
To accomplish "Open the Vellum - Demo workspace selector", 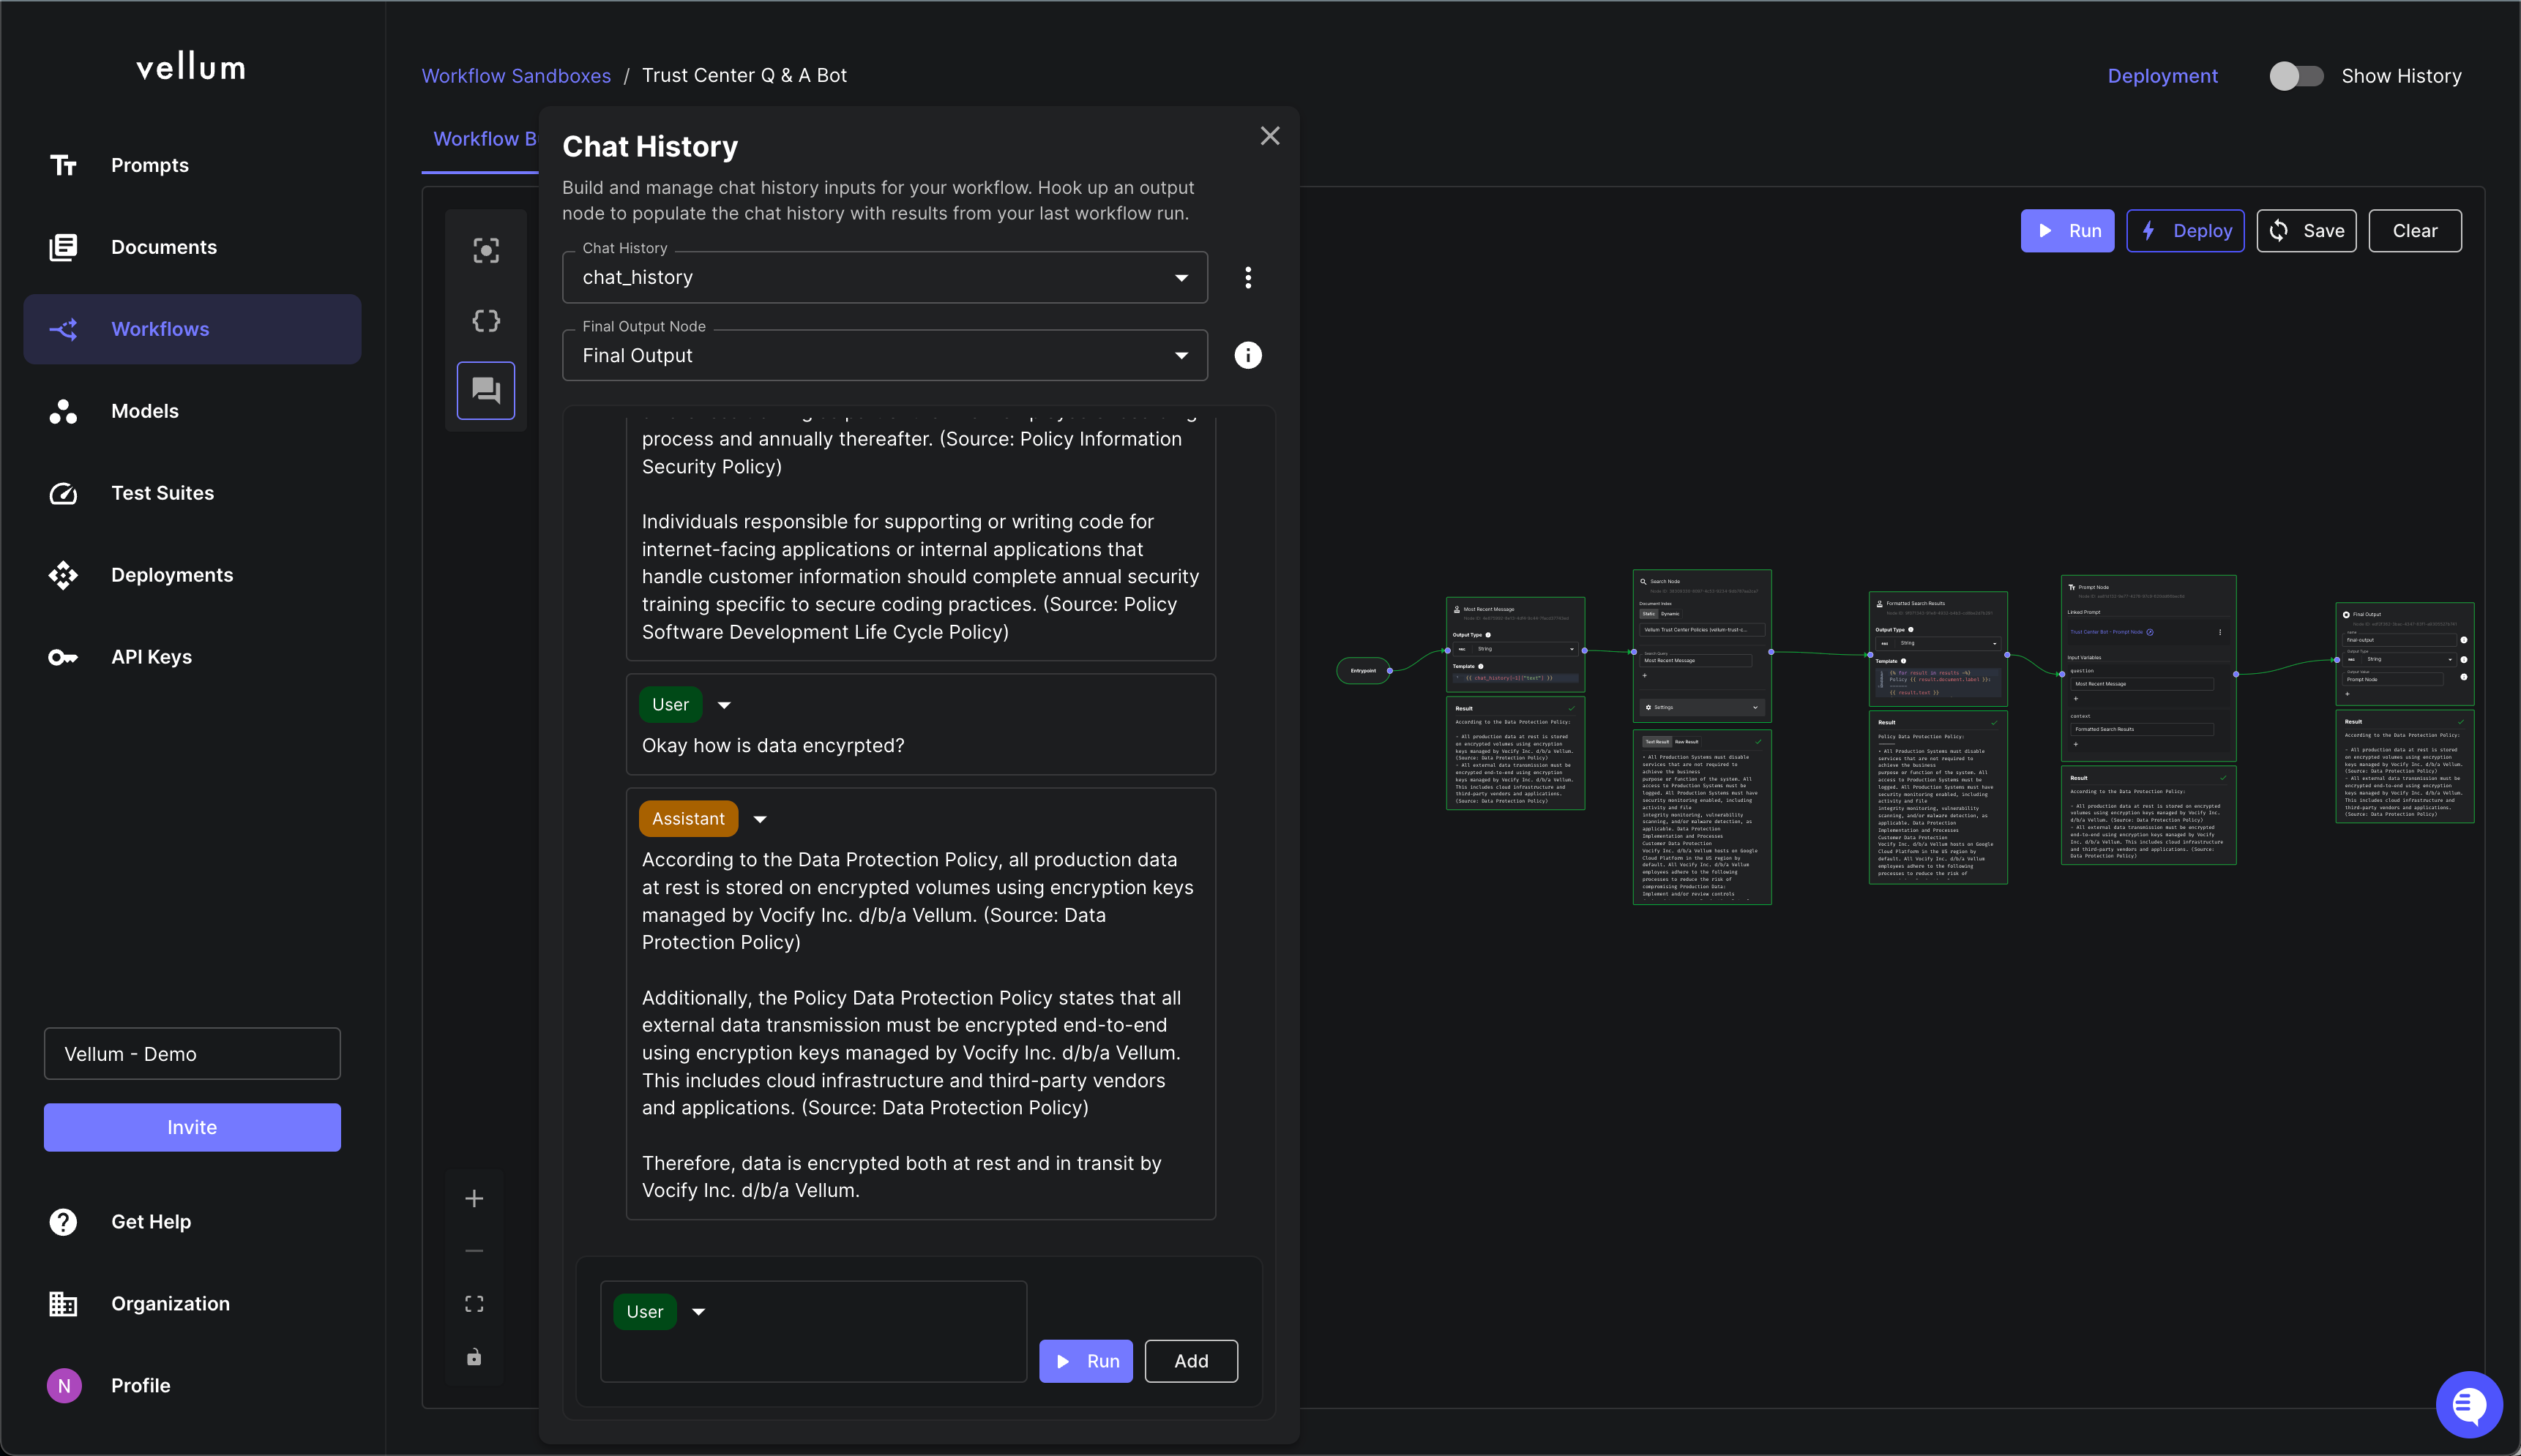I will point(192,1054).
